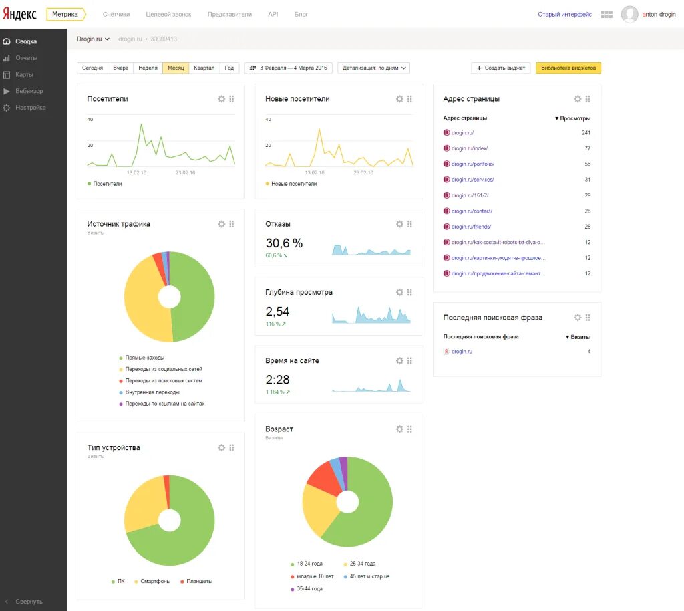Open gear icon of Отказы widget
684x611 pixels.
399,224
